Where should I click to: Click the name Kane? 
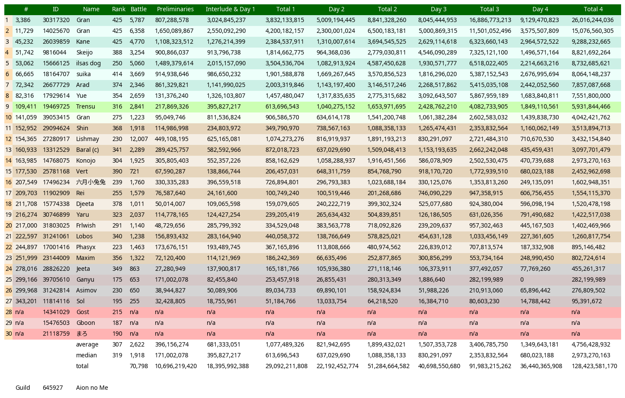click(83, 42)
